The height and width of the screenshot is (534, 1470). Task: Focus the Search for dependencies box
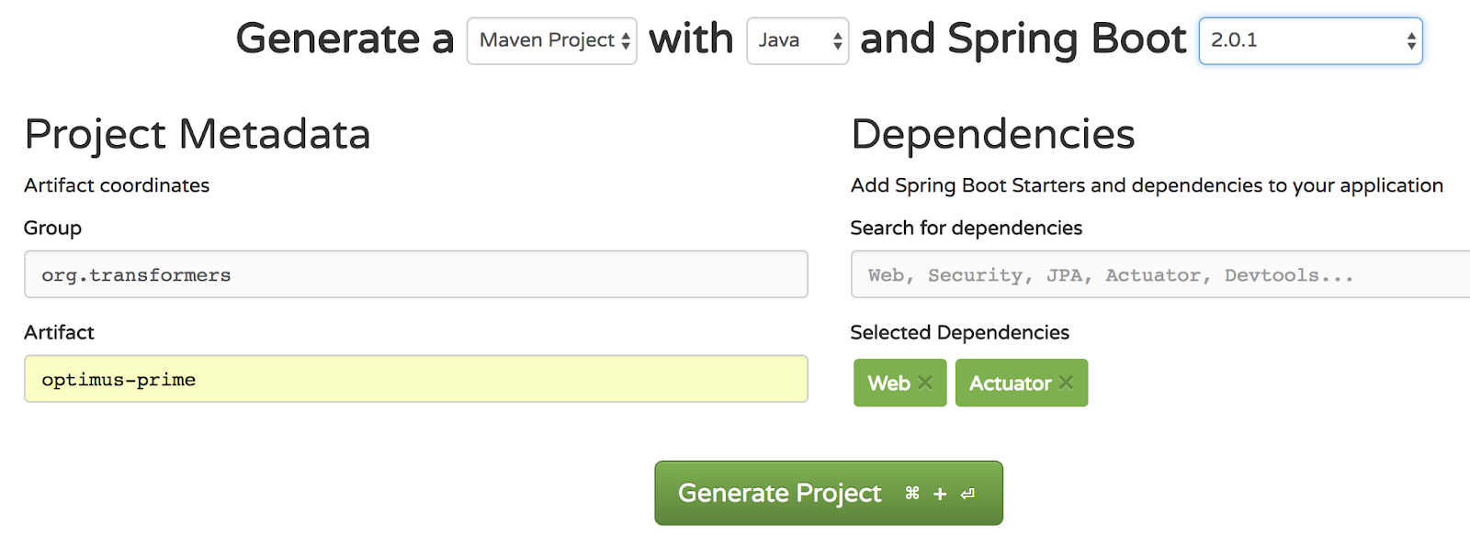[1159, 274]
